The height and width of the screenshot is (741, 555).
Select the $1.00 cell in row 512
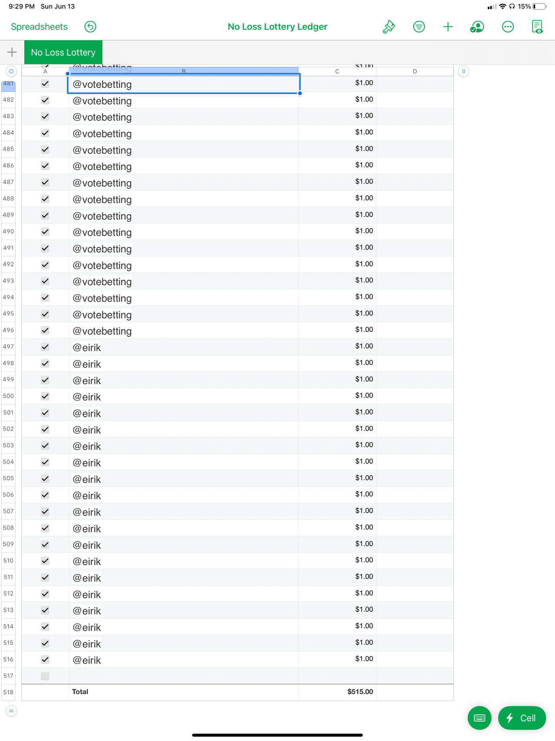(x=337, y=593)
